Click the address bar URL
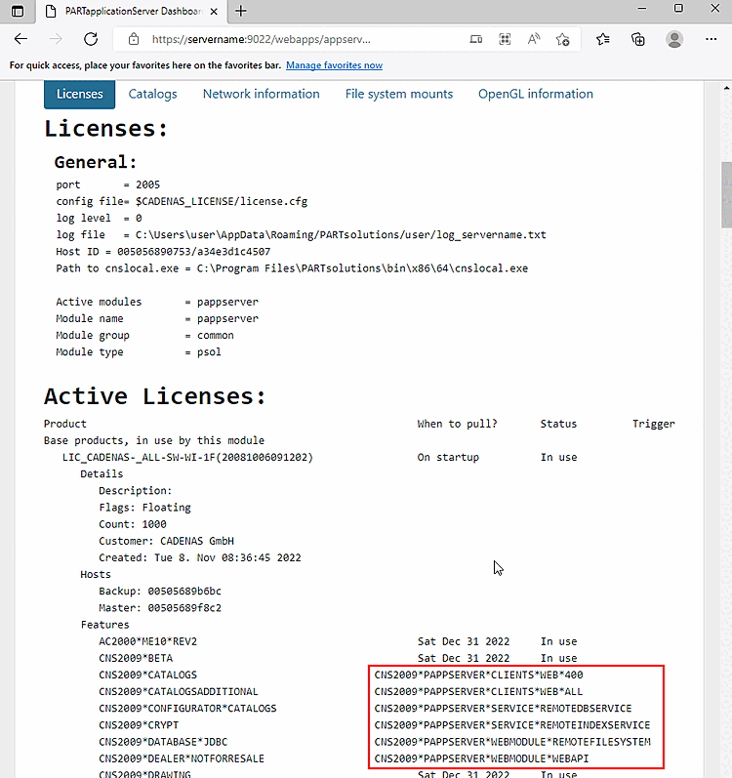The image size is (732, 778). click(x=261, y=39)
